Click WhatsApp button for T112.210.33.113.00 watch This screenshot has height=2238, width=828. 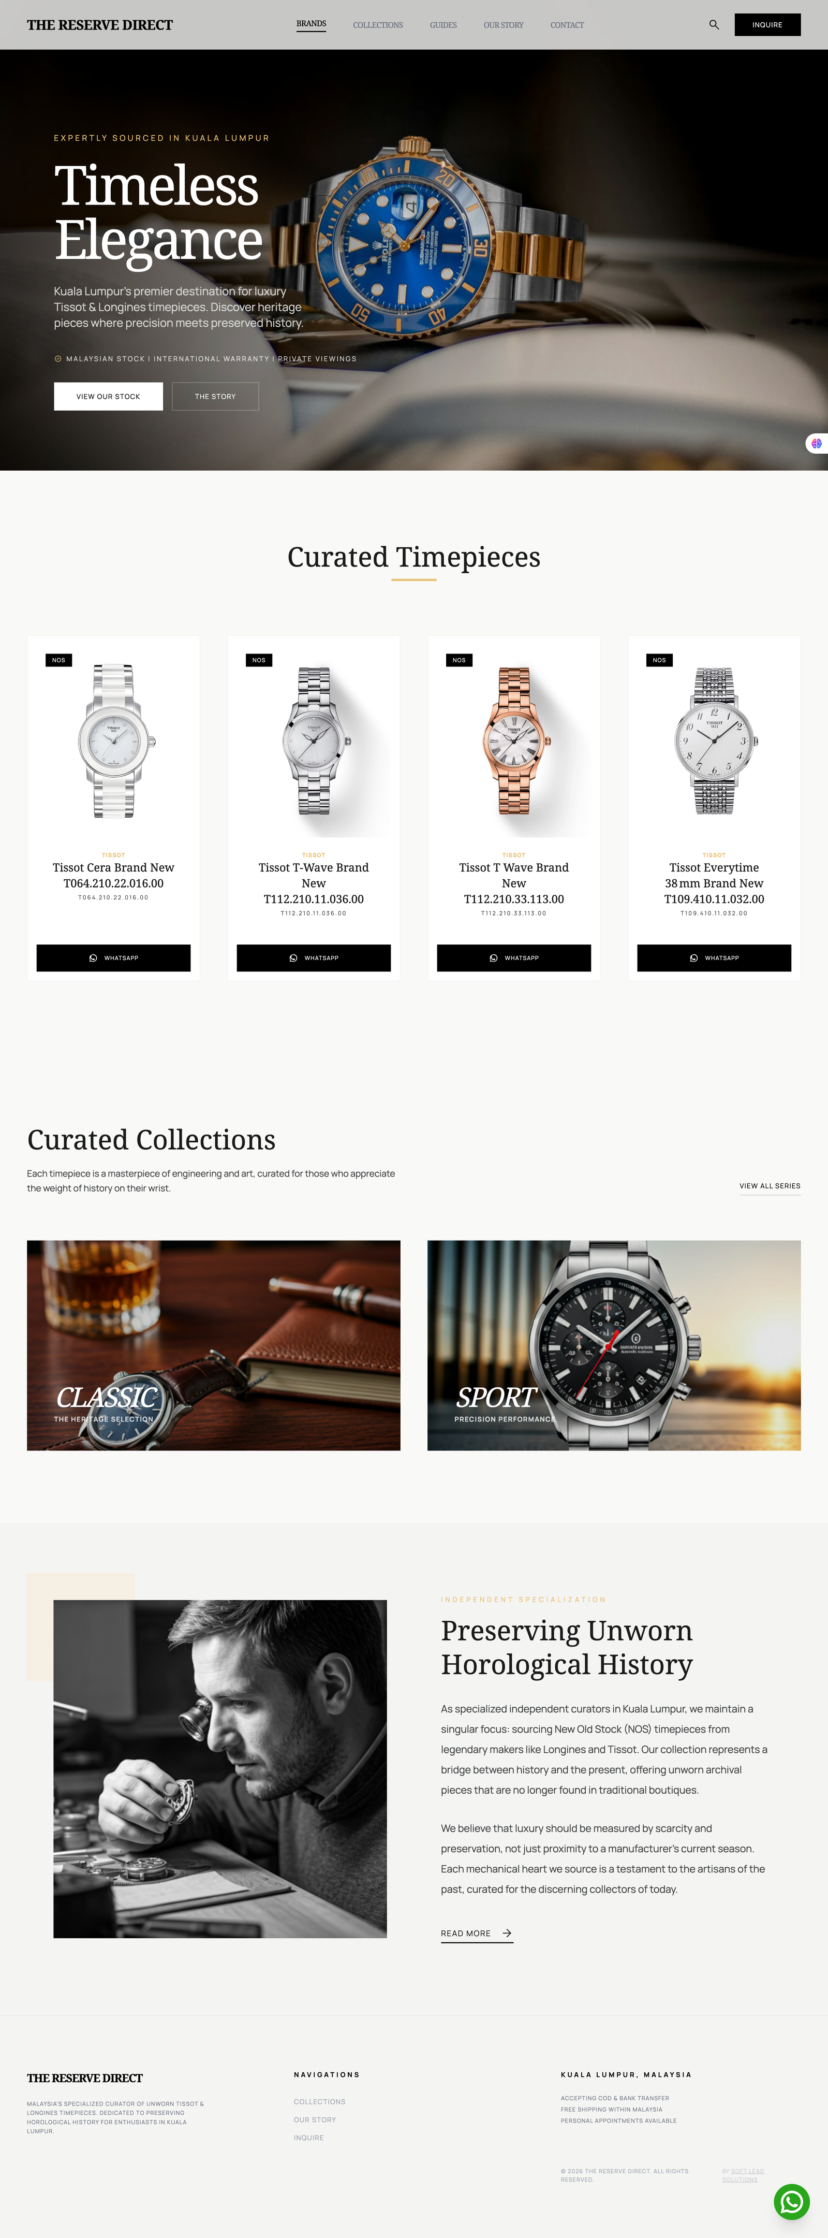[x=514, y=957]
